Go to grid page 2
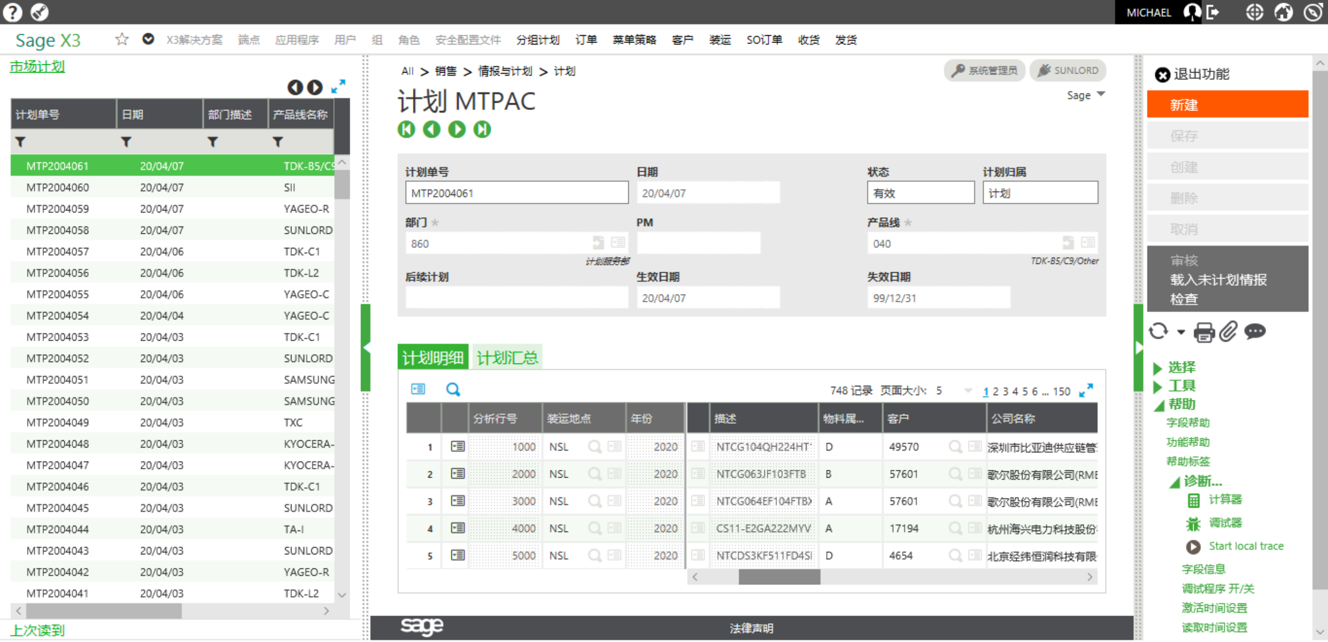 [995, 392]
